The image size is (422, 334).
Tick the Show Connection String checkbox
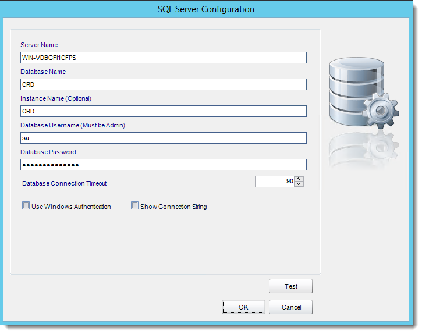(x=134, y=205)
